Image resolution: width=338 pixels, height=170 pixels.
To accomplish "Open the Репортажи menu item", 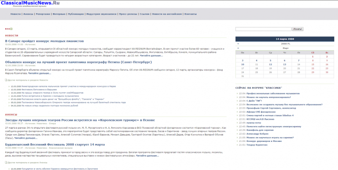I will (43, 14).
